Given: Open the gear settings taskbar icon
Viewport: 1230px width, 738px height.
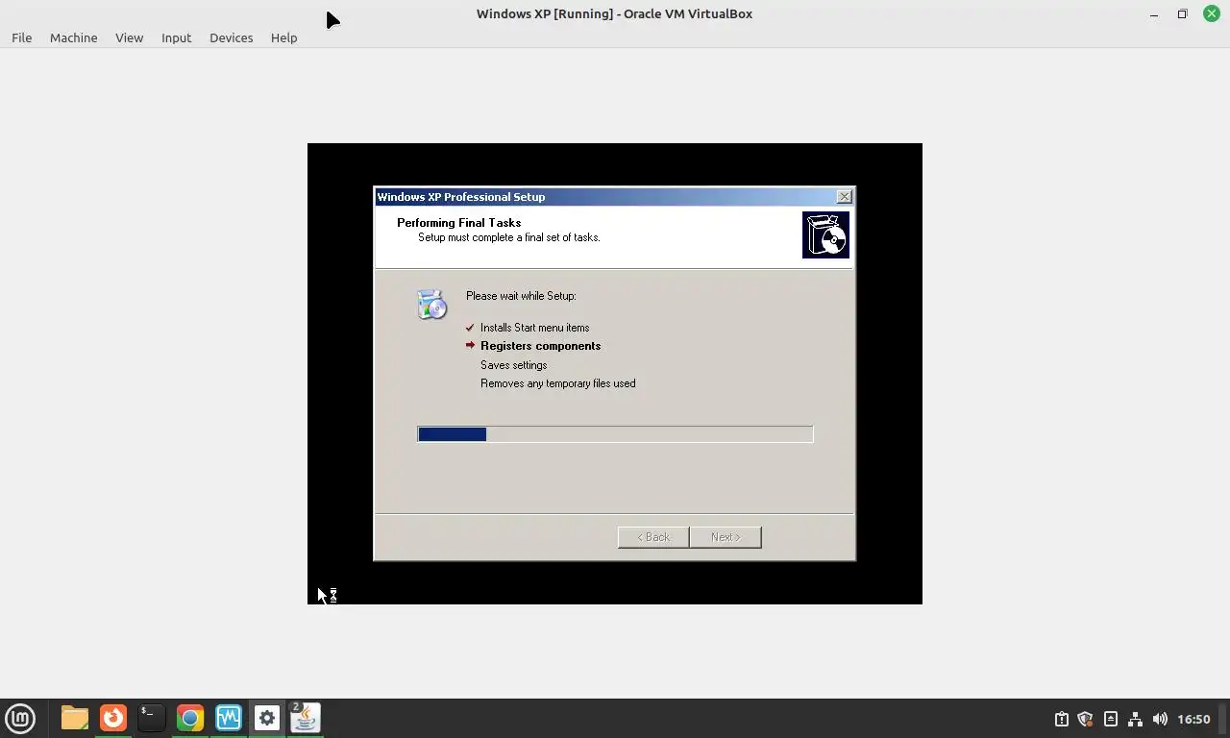Looking at the screenshot, I should click(x=266, y=718).
